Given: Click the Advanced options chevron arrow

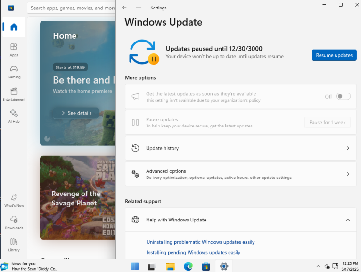Looking at the screenshot, I should coord(348,174).
